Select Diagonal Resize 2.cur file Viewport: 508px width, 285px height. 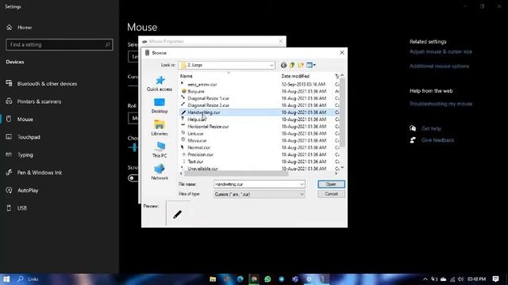coord(208,105)
